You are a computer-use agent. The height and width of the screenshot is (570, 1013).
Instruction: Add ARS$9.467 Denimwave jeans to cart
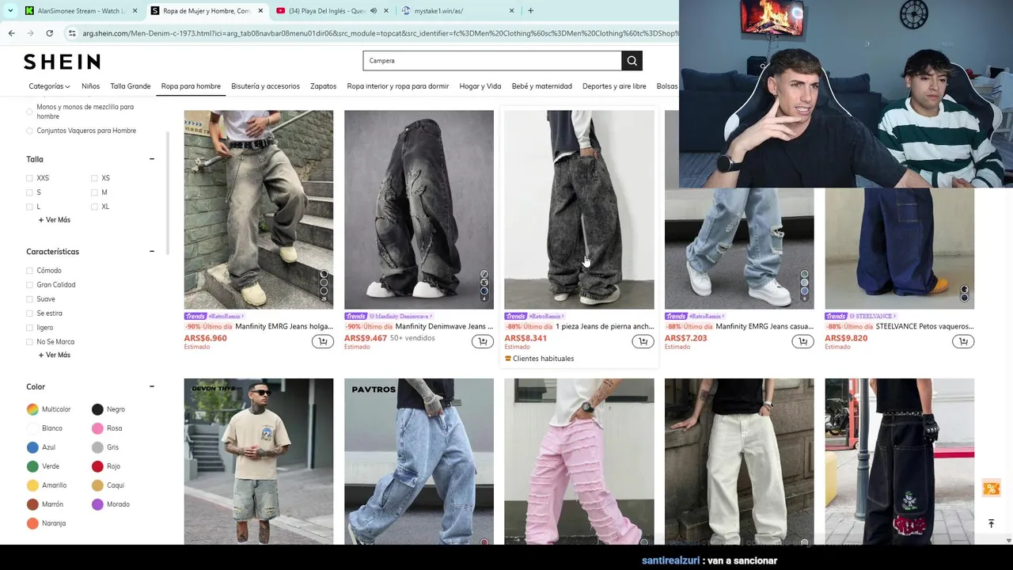pos(483,341)
